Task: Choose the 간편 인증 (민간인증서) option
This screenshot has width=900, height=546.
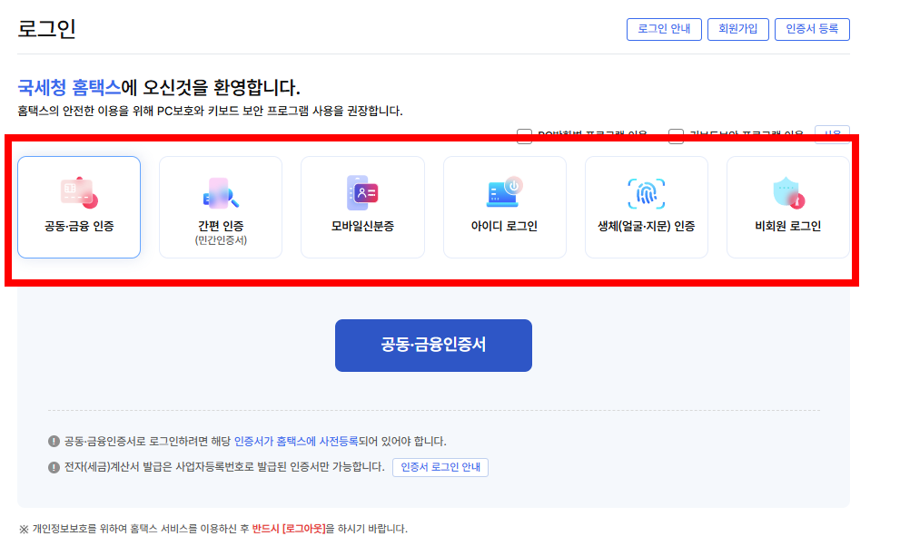Action: pyautogui.click(x=221, y=207)
